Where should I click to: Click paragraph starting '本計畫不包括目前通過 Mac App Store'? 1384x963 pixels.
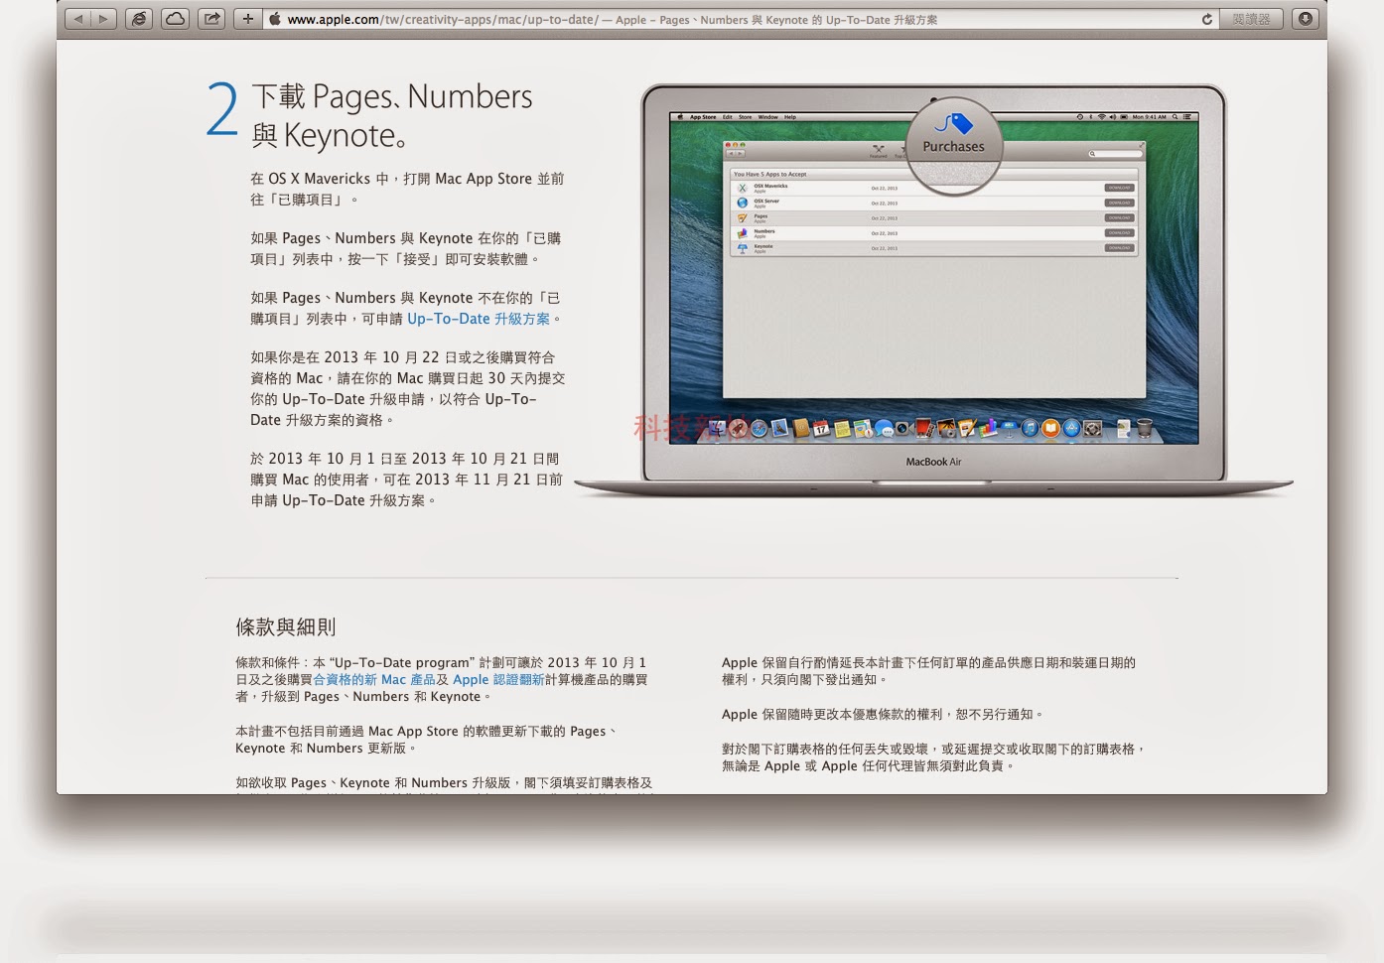426,740
